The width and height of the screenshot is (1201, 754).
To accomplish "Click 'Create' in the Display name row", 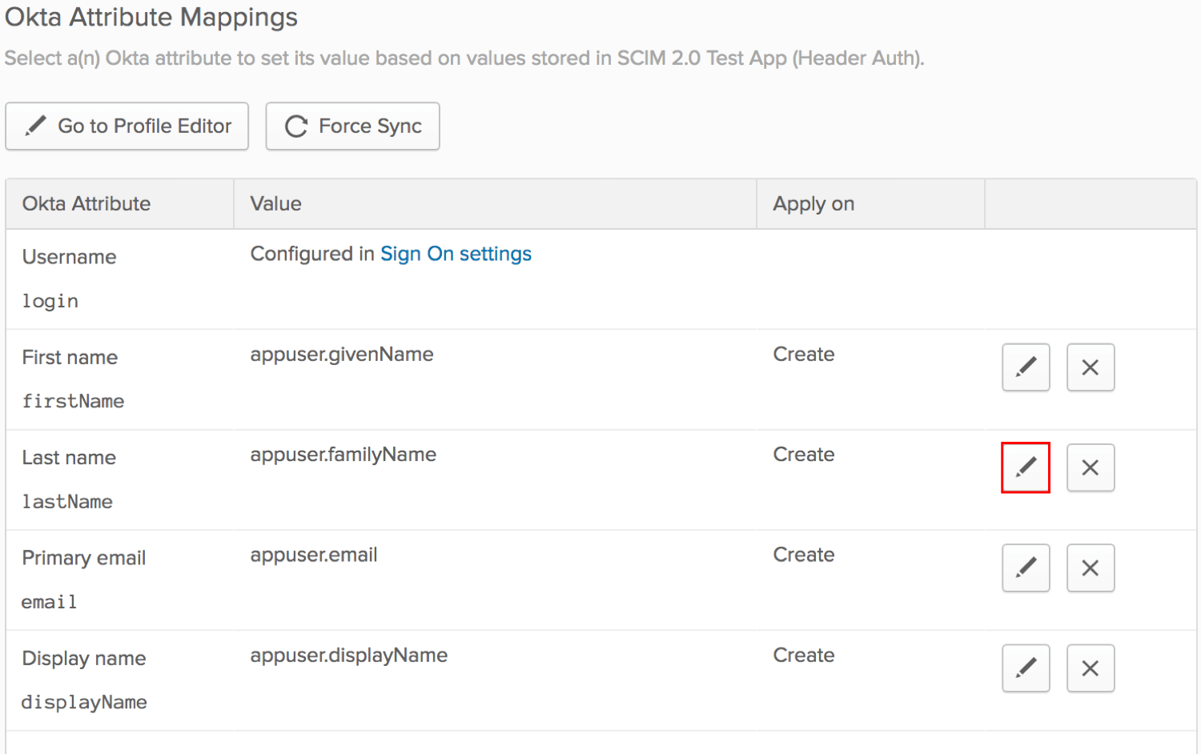I will click(804, 656).
